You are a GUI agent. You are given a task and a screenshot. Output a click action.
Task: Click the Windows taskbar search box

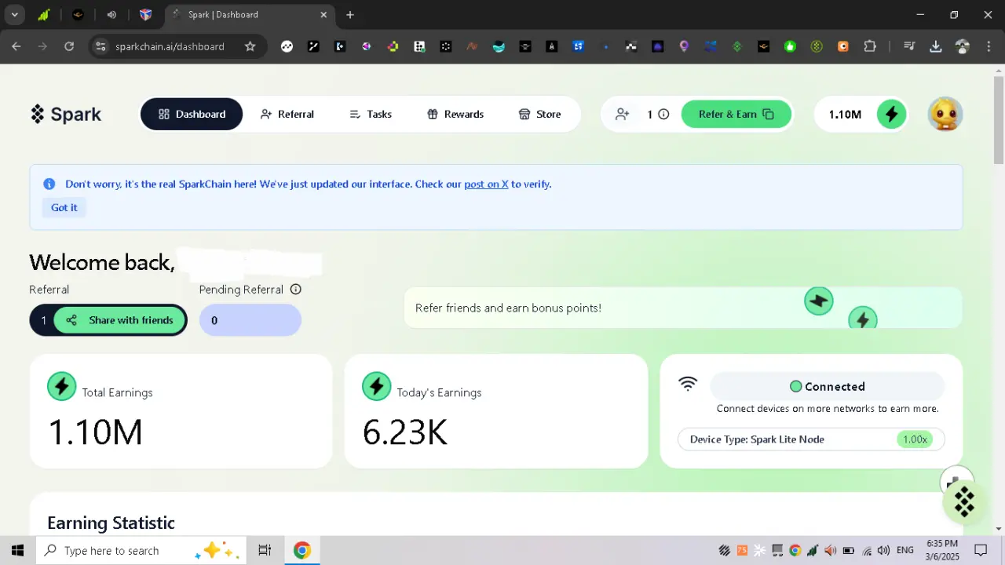pyautogui.click(x=141, y=550)
